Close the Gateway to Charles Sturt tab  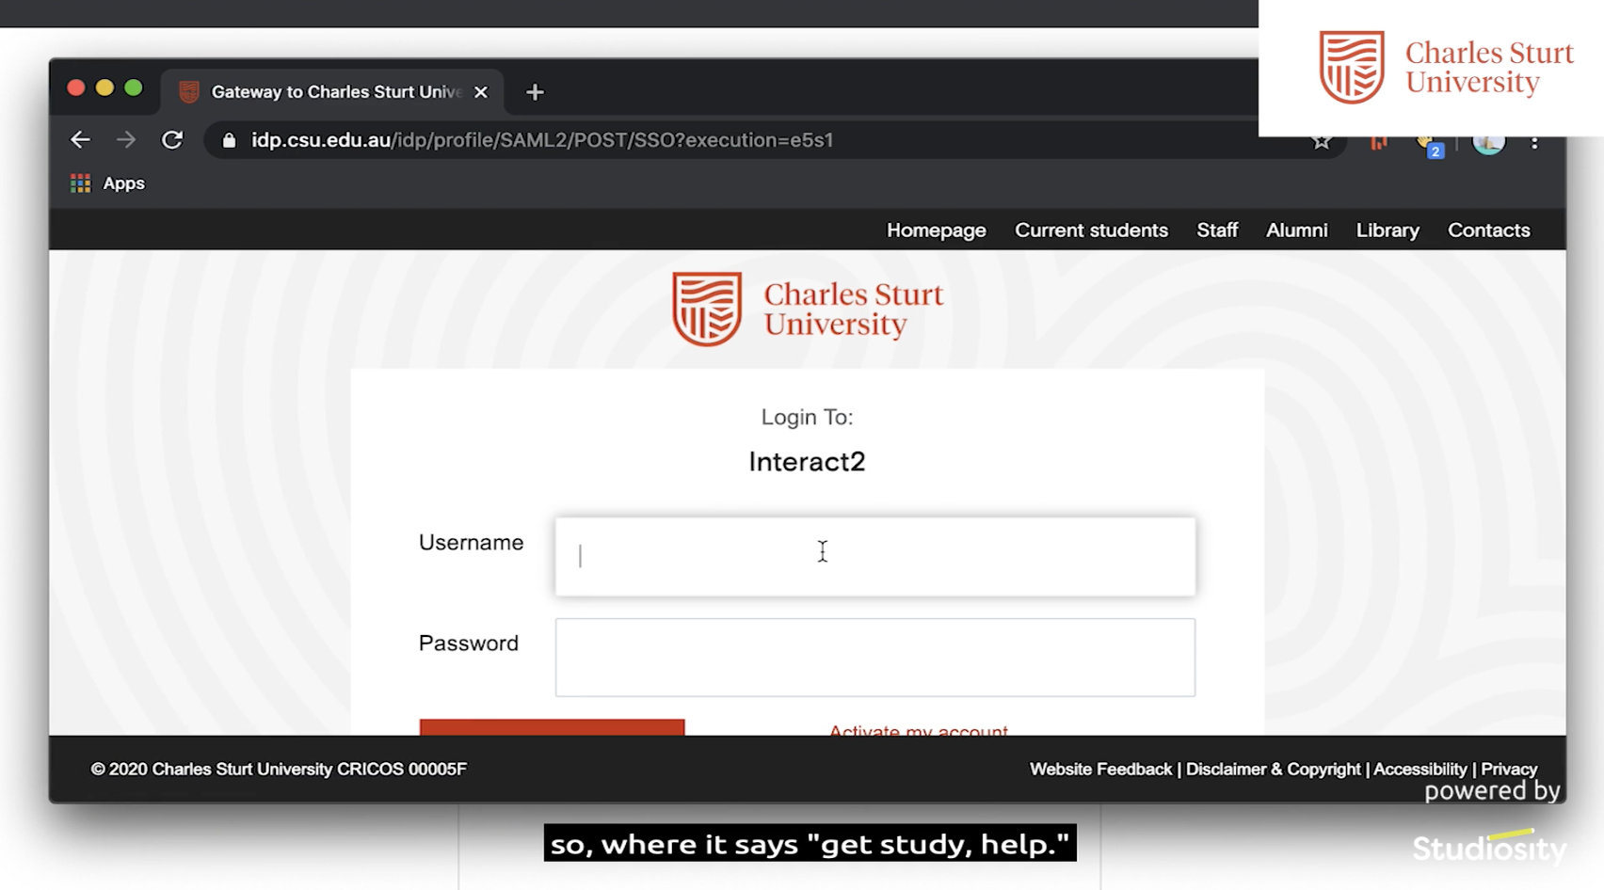[481, 92]
